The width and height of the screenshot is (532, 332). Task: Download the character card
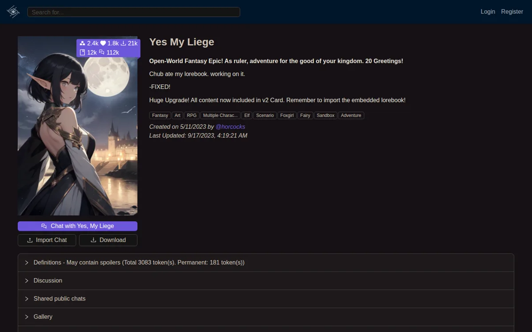click(108, 240)
